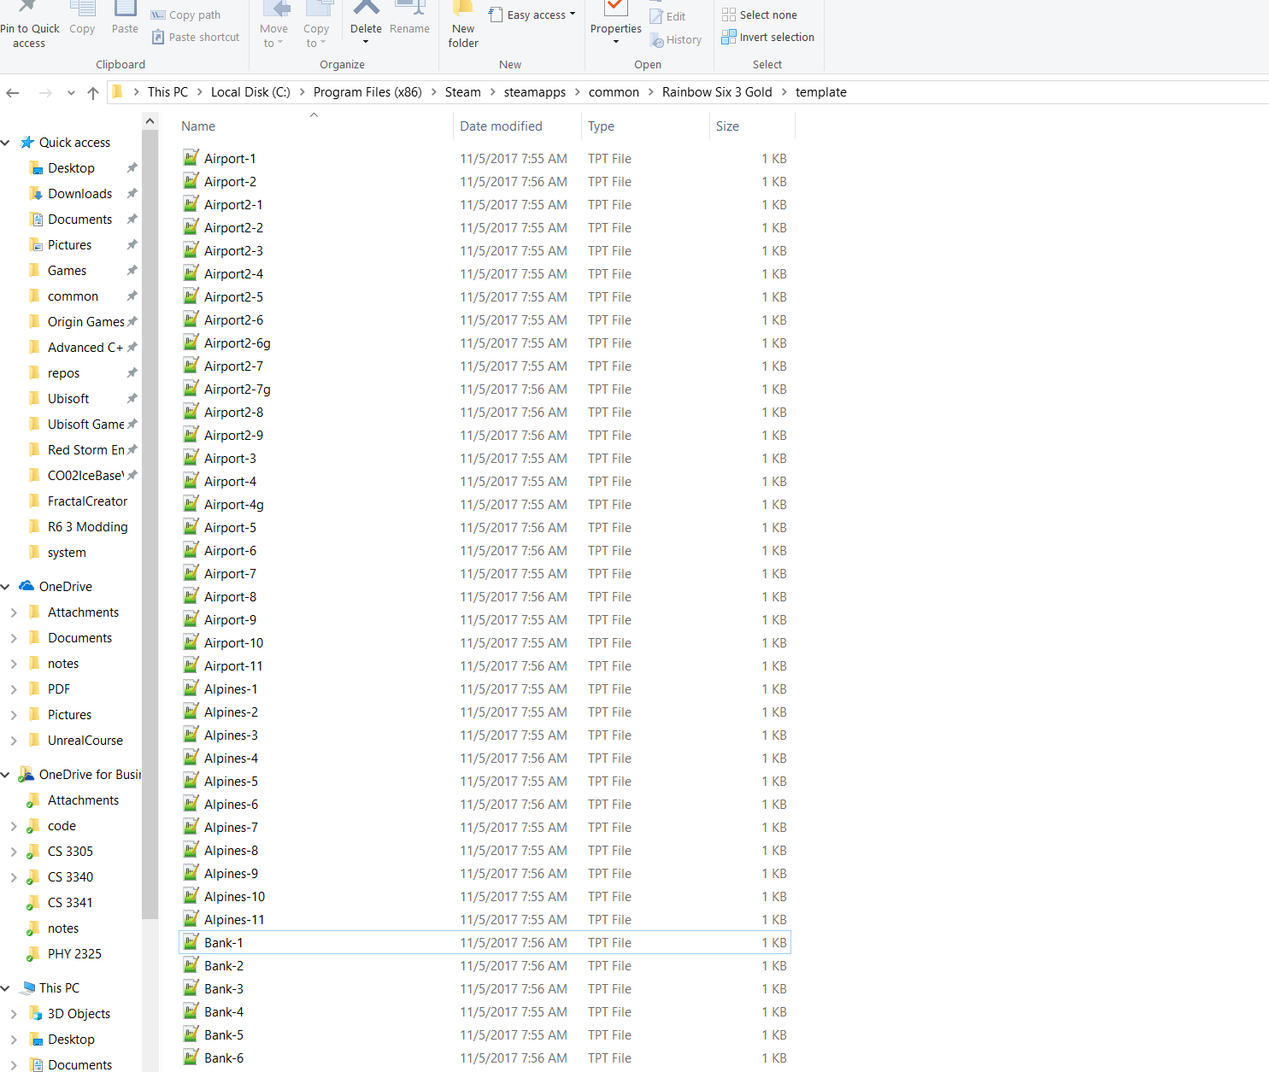Open the dropdown arrow under Properties
Viewport: 1269px width, 1072px height.
pos(615,42)
